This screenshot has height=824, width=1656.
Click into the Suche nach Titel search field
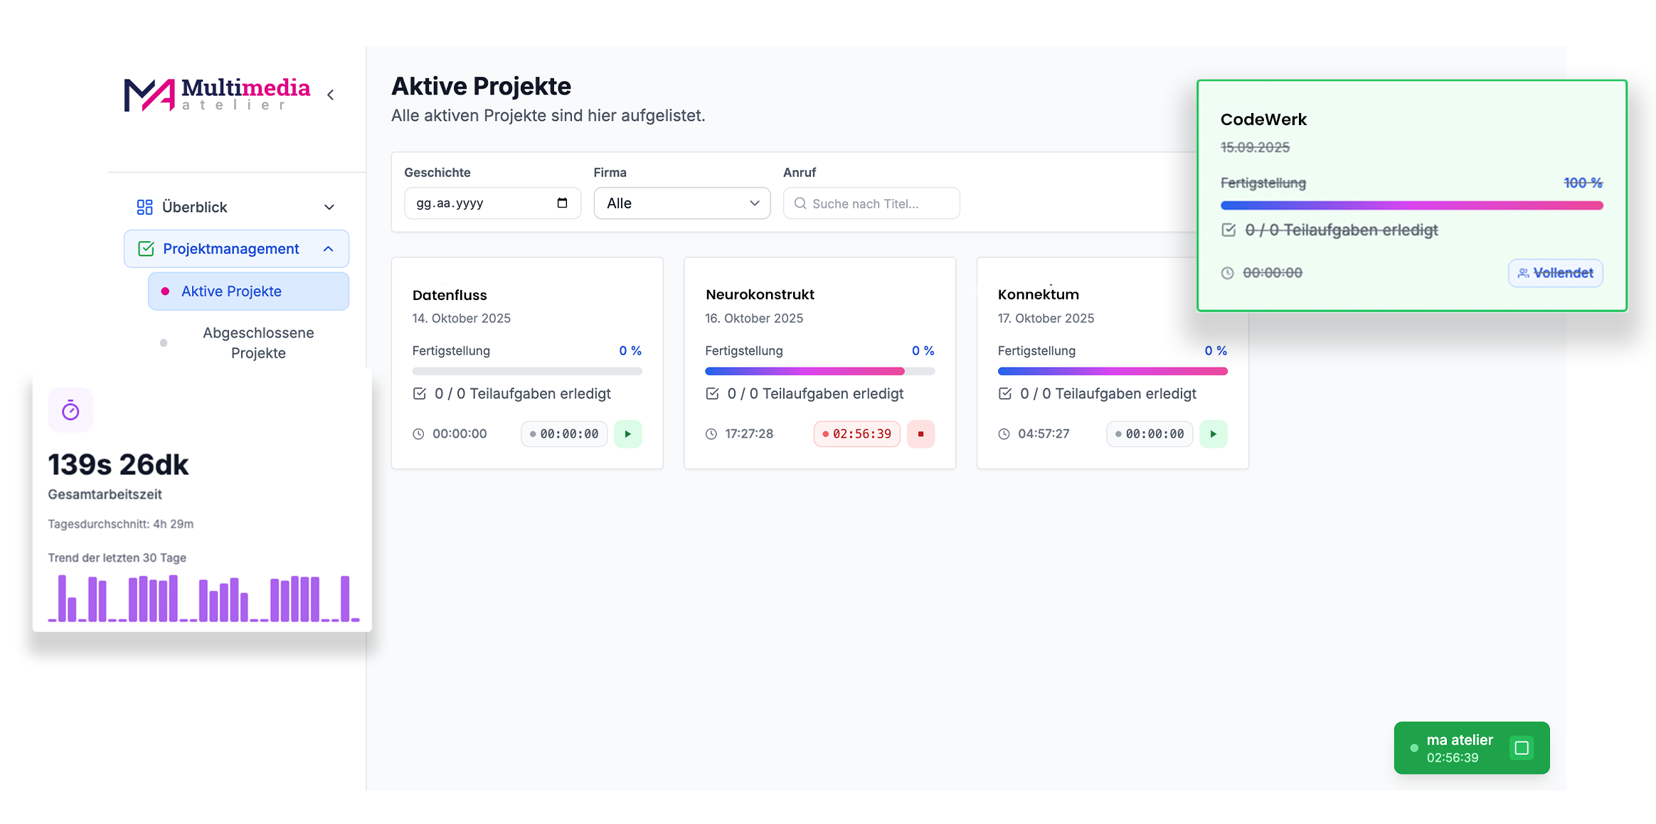tap(882, 203)
